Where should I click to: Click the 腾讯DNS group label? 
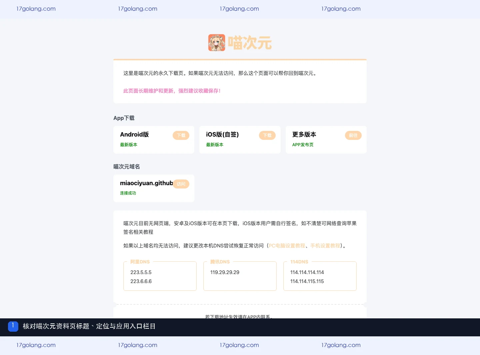220,262
